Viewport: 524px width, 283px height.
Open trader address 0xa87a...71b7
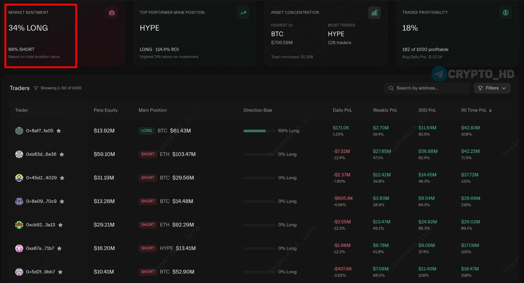click(40, 248)
